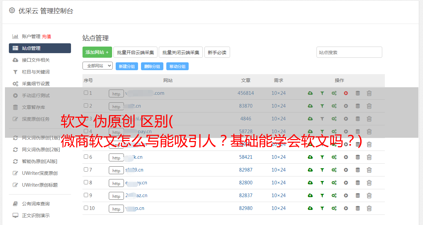Click the gears icon in row 9
This screenshot has width=423, height=225.
[x=334, y=195]
